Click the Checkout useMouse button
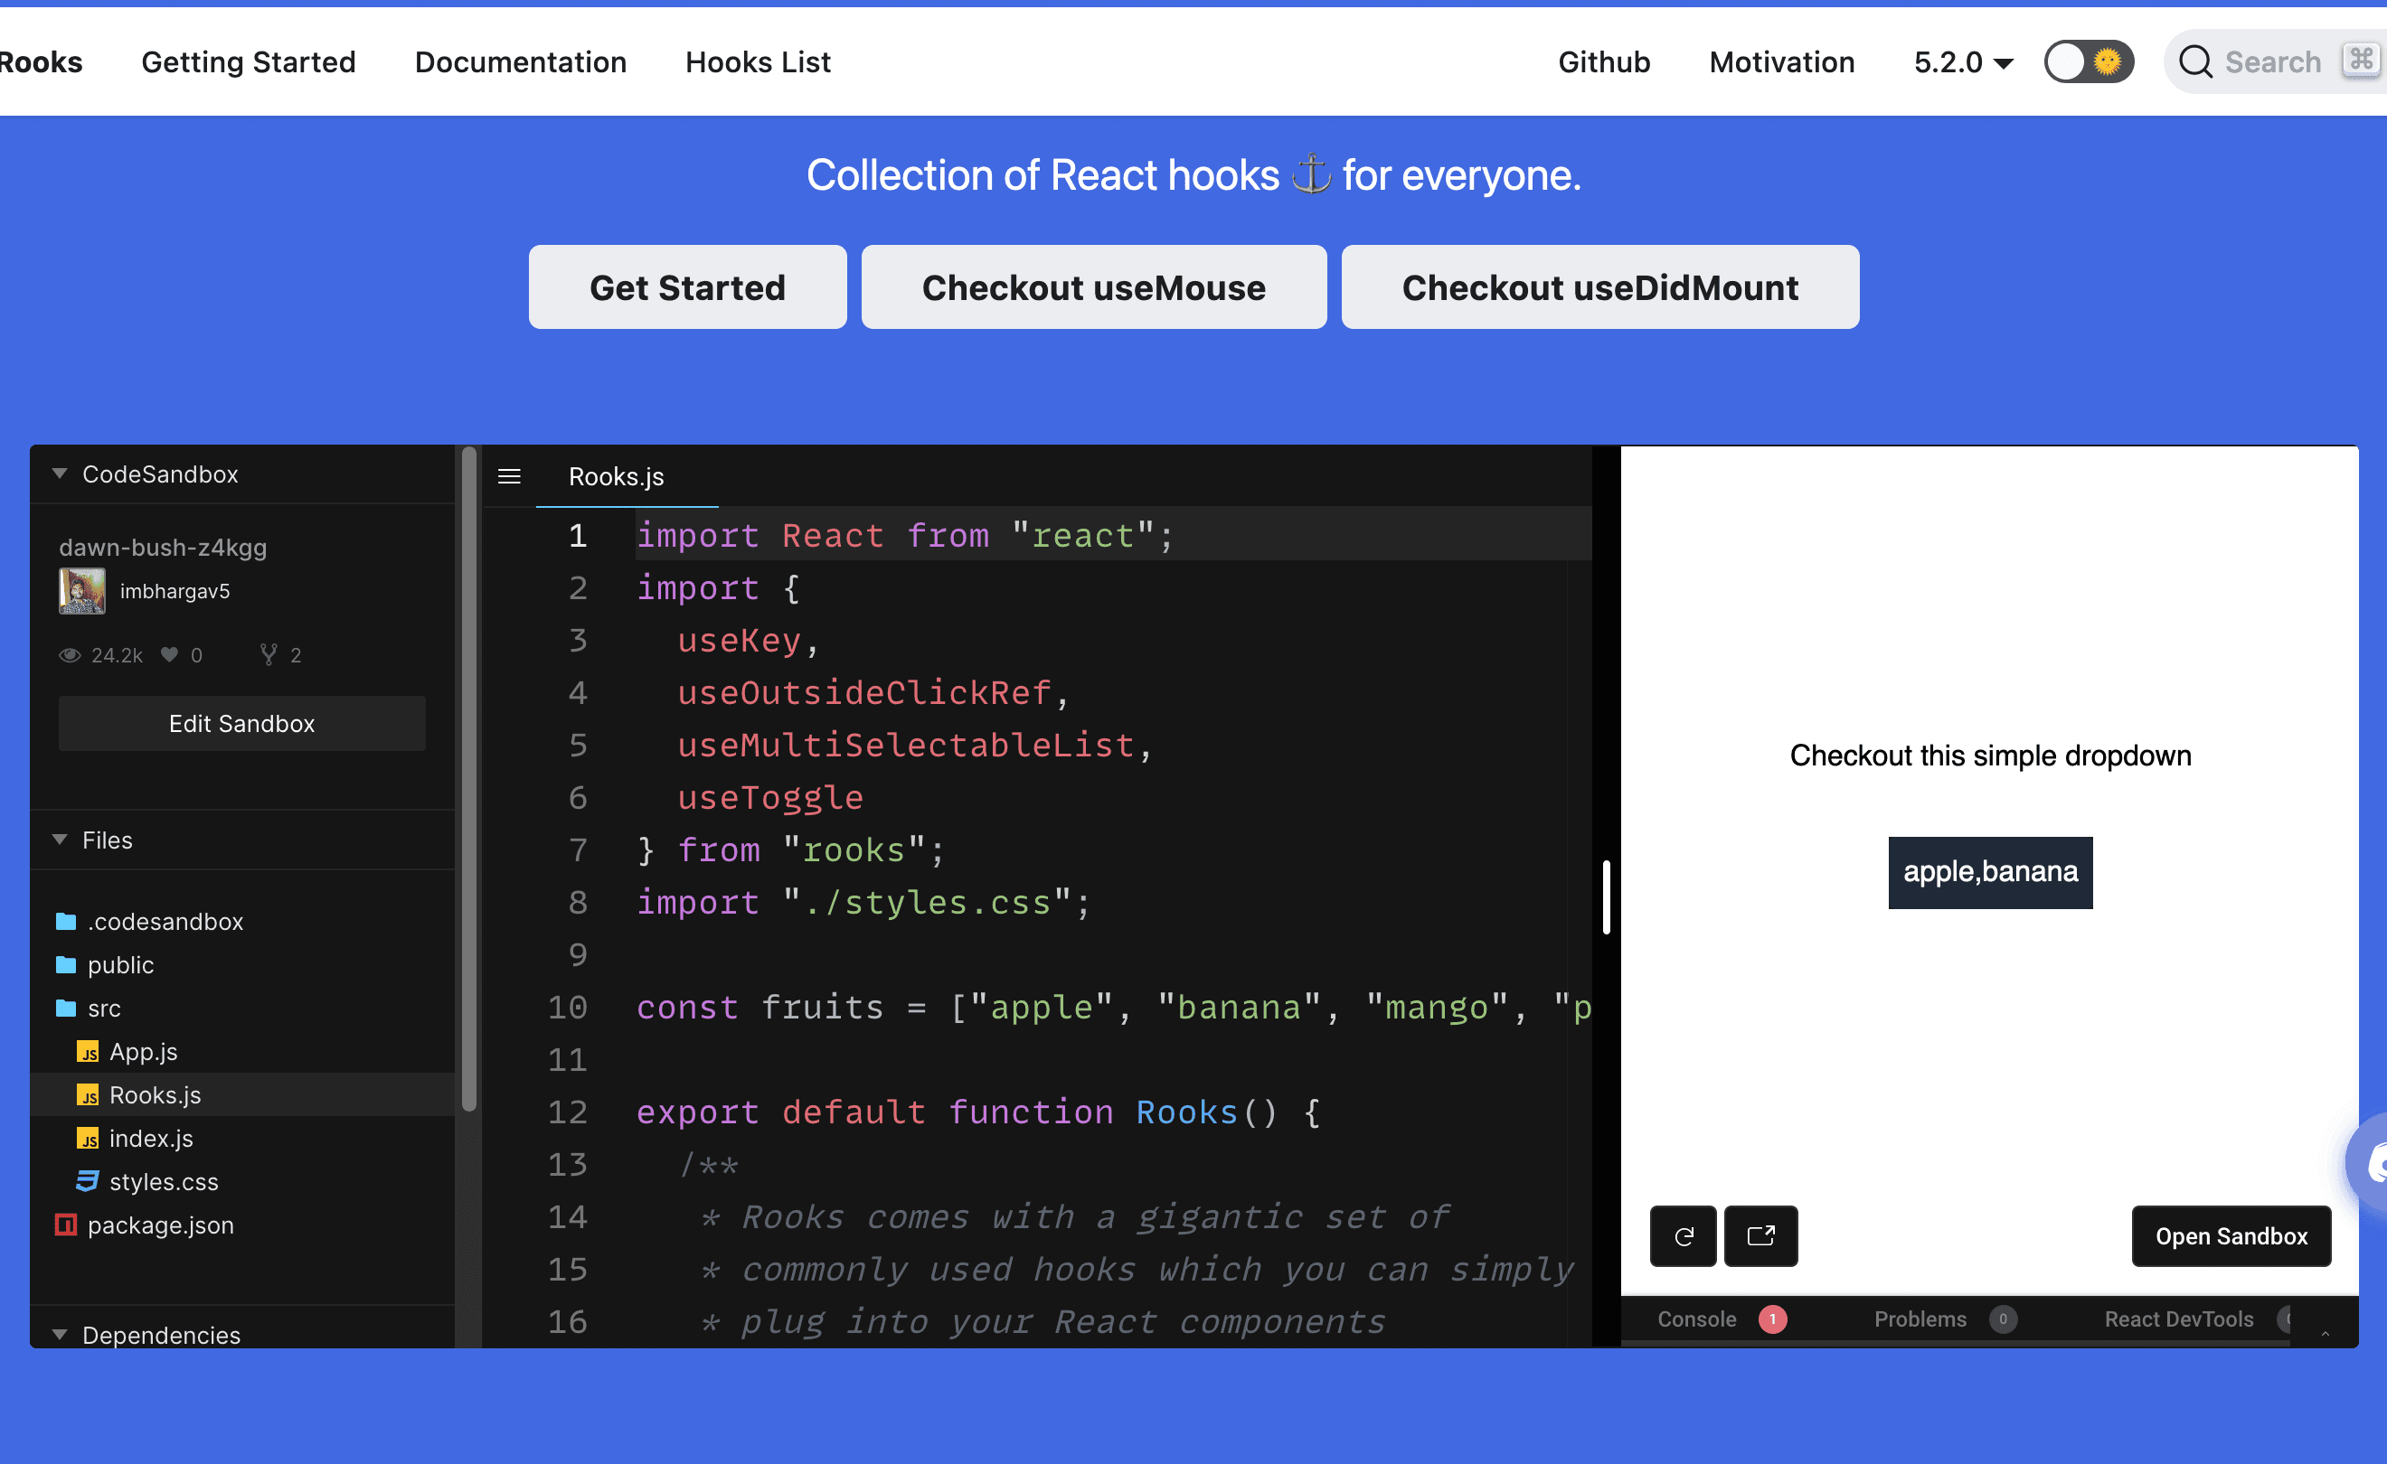This screenshot has height=1464, width=2387. (1094, 287)
